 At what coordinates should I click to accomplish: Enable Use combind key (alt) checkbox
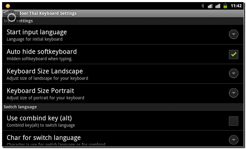click(233, 121)
